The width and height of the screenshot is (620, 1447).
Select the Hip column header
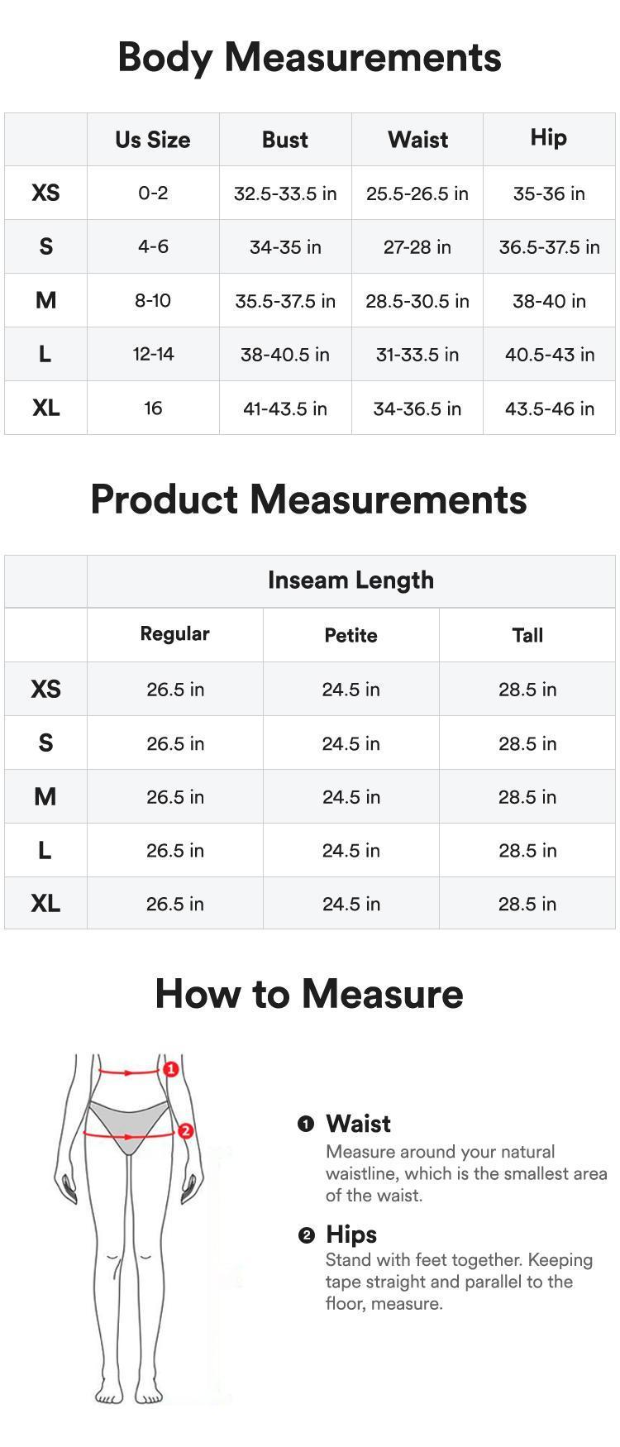click(x=549, y=138)
